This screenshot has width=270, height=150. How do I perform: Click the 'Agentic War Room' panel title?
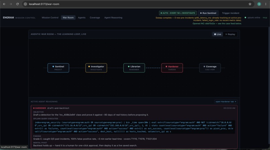point(58,34)
